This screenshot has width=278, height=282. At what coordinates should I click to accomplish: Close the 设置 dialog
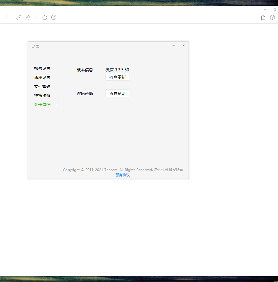(184, 45)
